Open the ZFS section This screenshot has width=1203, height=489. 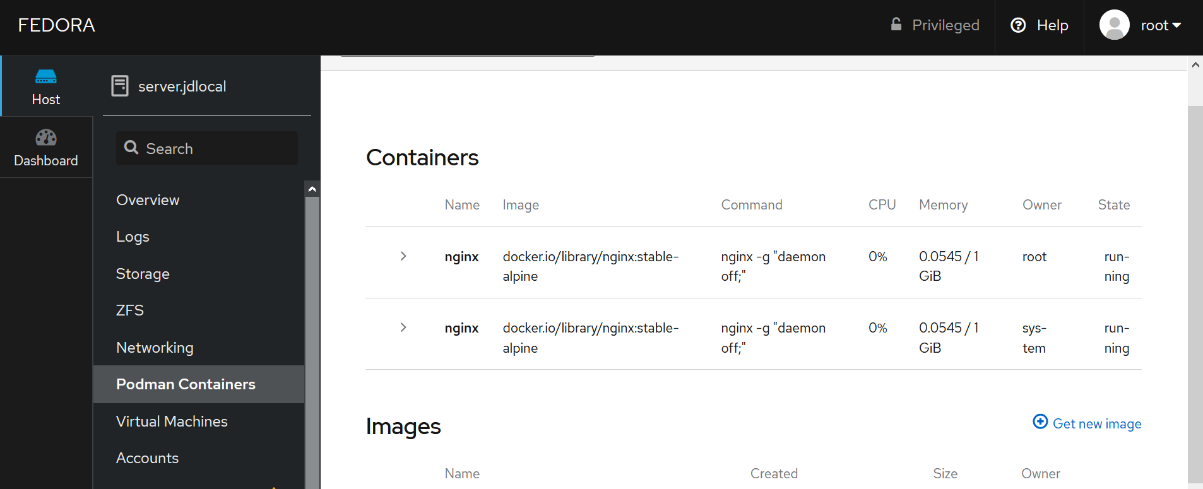click(129, 310)
